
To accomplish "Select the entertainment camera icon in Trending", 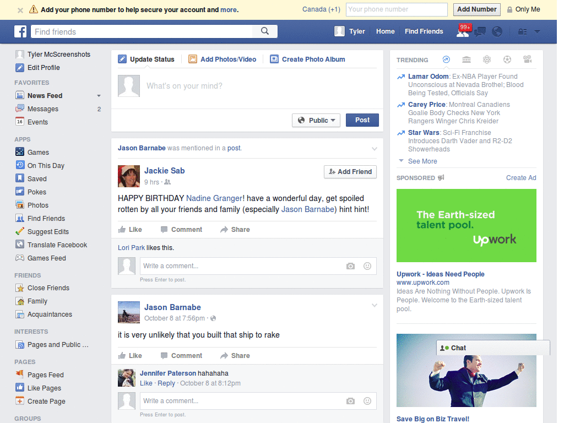I will 527,59.
